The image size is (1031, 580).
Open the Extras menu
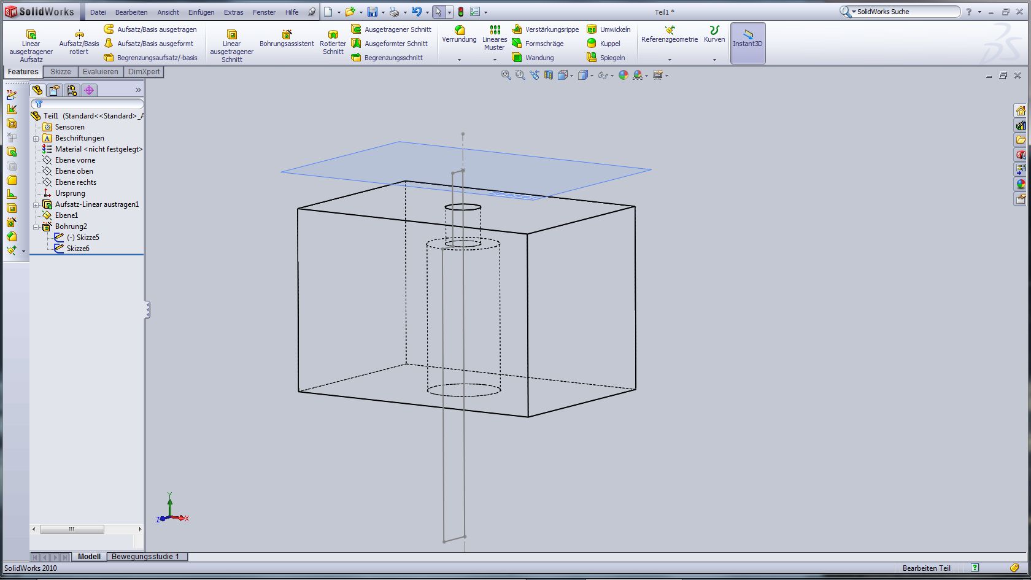pyautogui.click(x=233, y=12)
